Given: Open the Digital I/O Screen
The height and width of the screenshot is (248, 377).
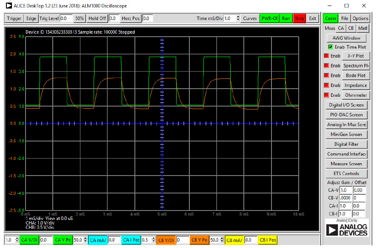Looking at the screenshot, I should click(346, 105).
